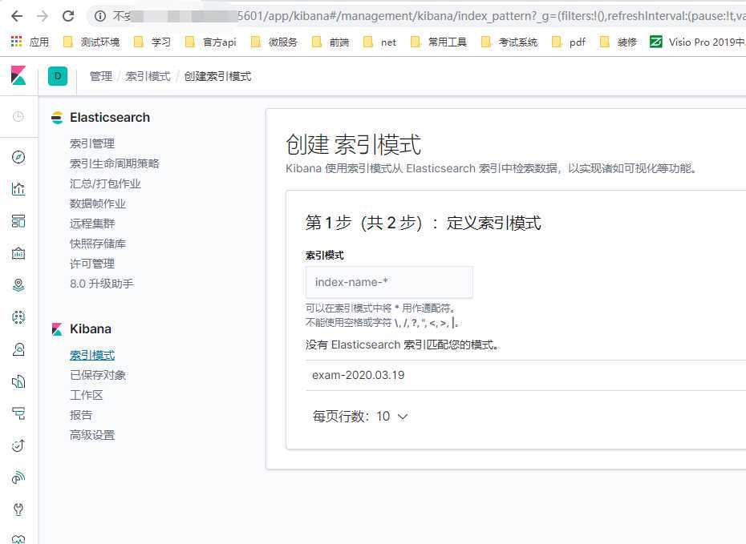Open 8.0 升级助手 menu item

(102, 284)
